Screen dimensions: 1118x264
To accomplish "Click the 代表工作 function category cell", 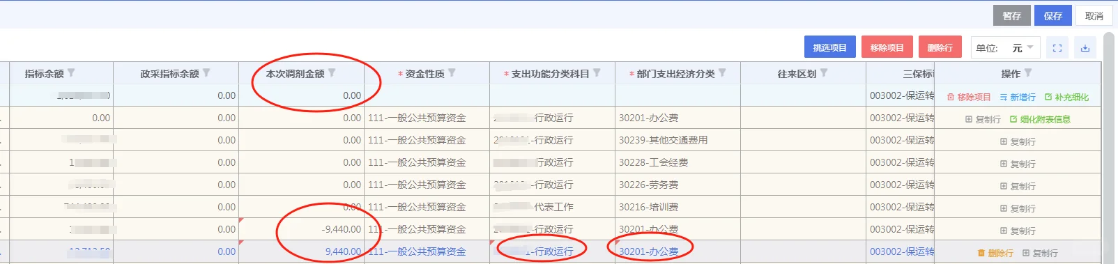I will [552, 207].
